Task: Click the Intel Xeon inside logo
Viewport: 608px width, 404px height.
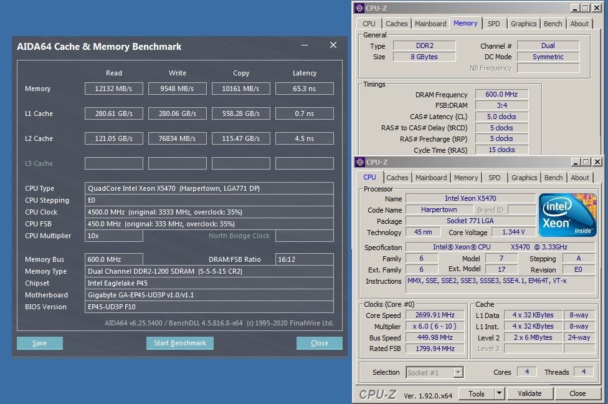Action: click(568, 215)
